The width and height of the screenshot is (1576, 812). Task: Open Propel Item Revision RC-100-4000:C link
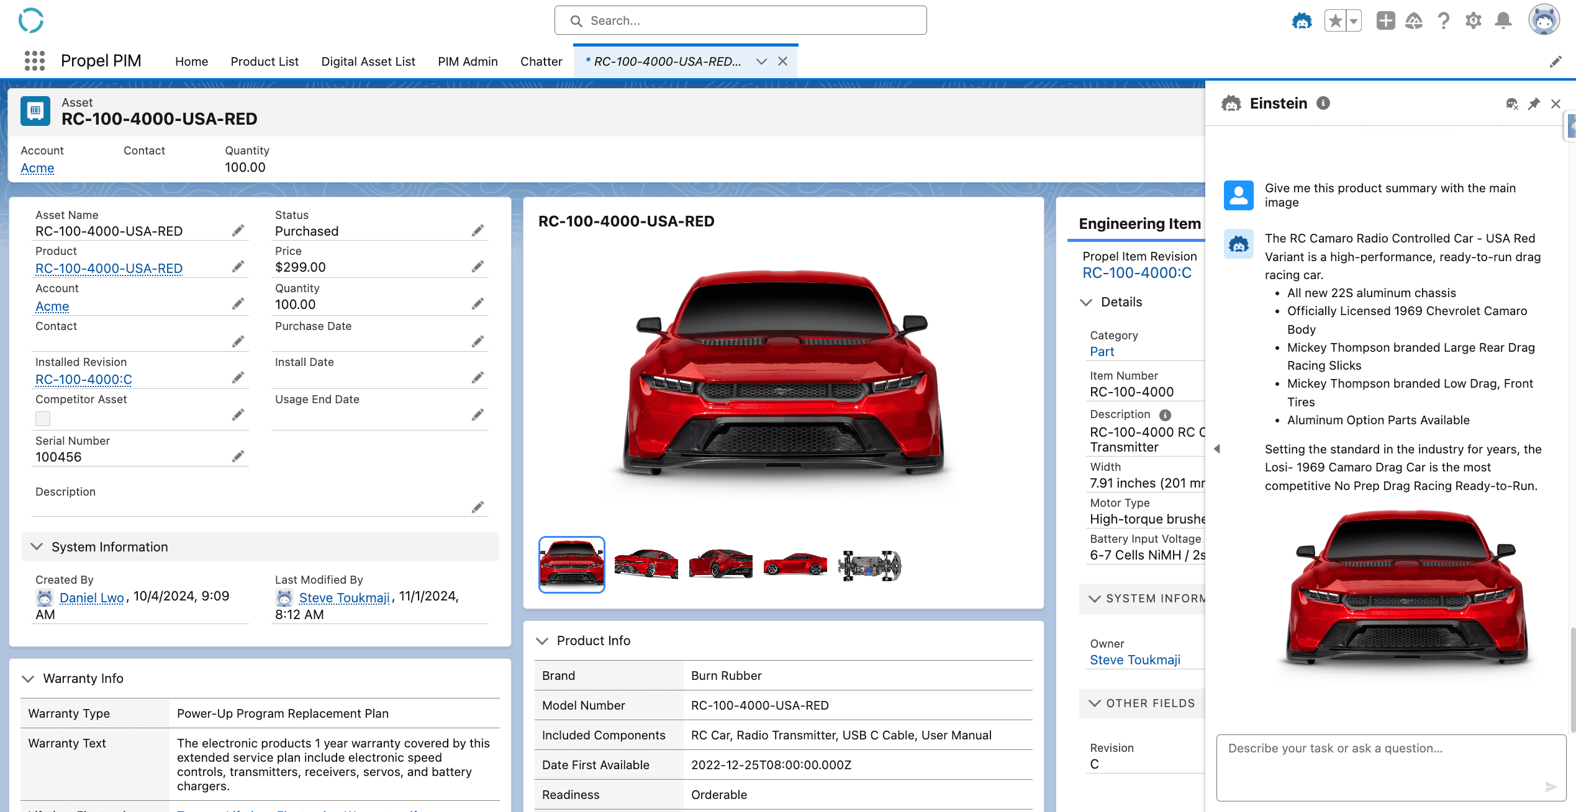point(1137,273)
